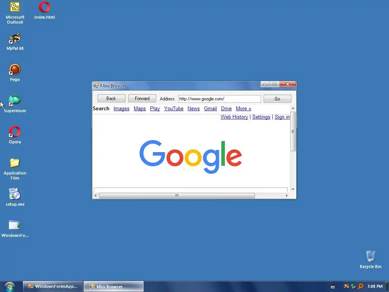Select the setup.exe installer icon
The width and height of the screenshot is (389, 292).
coord(15,198)
